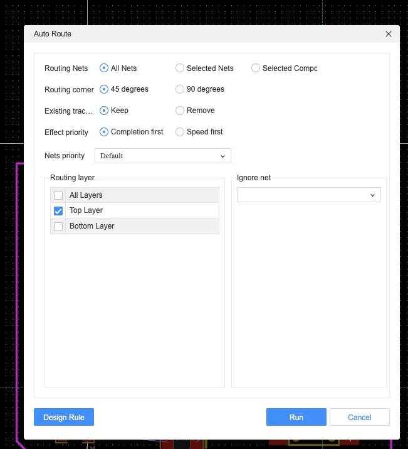Screen dimensions: 408x449
Task: Enable the All Layers checkbox
Action: 58,195
